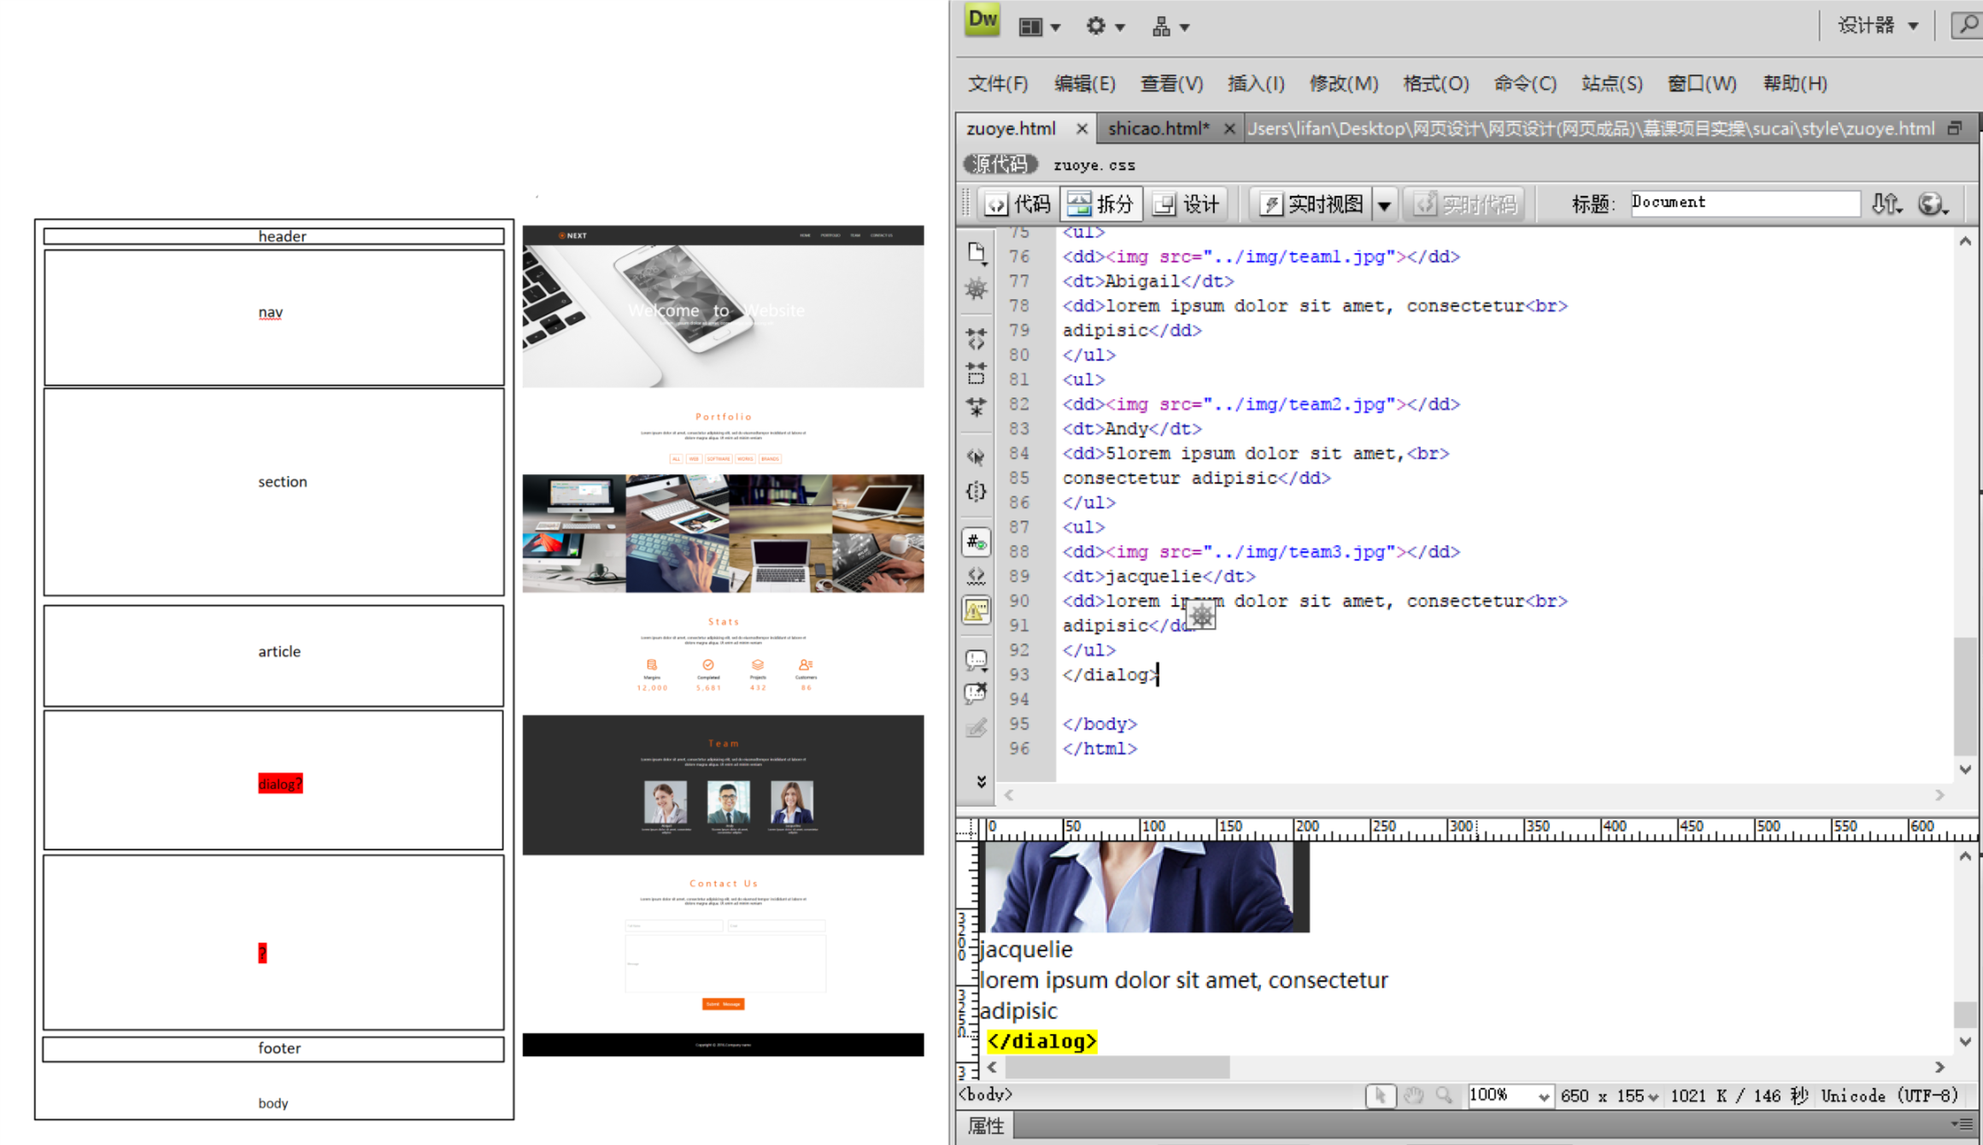Screen dimensions: 1983x1145
Task: Open 设计器 workspace switcher dropdown
Action: pos(1878,26)
